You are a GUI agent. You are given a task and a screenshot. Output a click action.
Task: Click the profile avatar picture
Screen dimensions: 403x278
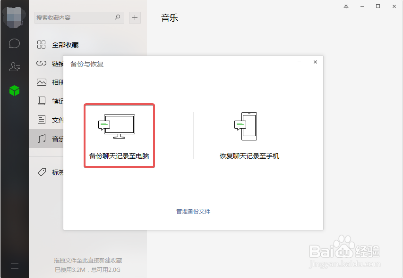(14, 17)
